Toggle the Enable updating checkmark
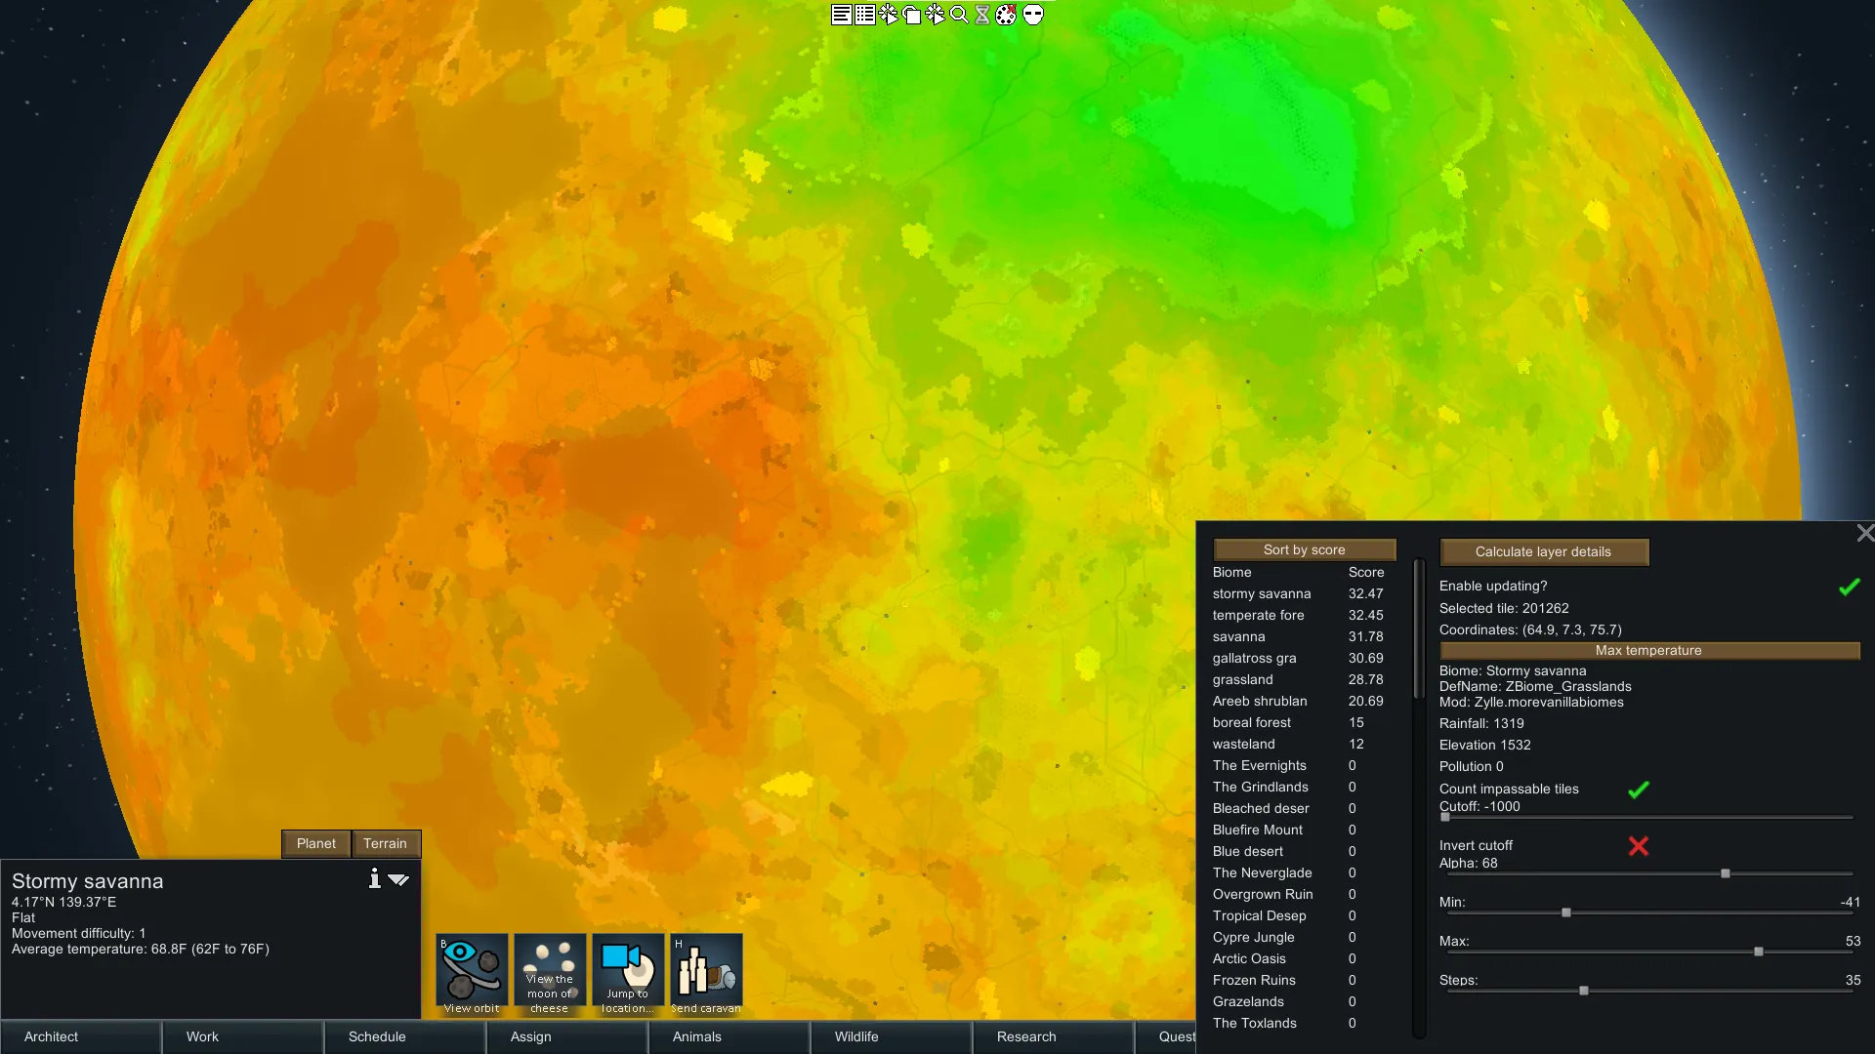The width and height of the screenshot is (1875, 1054). pos(1849,587)
